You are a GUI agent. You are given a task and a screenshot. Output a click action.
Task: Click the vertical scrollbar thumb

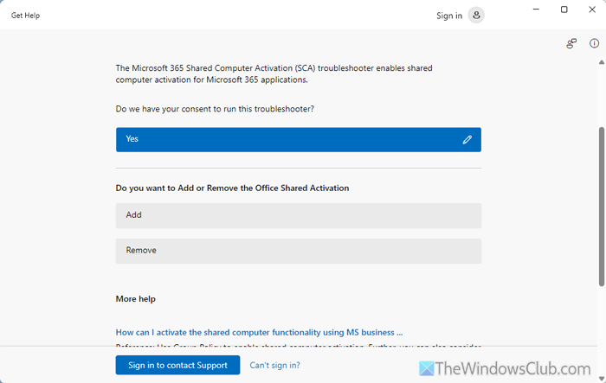click(x=602, y=206)
